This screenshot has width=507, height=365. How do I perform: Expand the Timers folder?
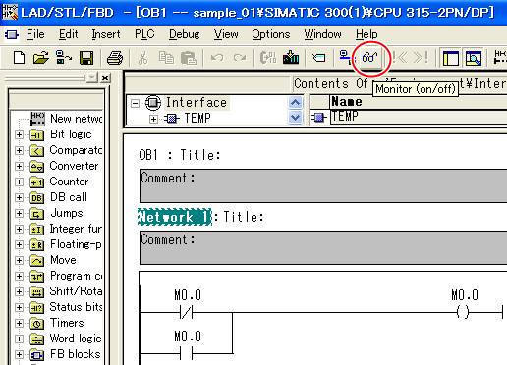point(19,323)
